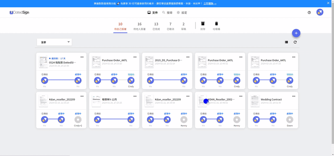Click the DottedSign logo
Viewport: 334px width, 156px height.
[19, 12]
